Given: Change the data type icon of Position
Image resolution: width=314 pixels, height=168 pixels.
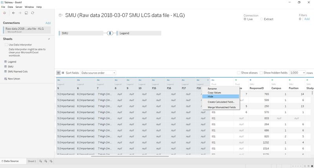Looking at the screenshot, I should pos(290,80).
